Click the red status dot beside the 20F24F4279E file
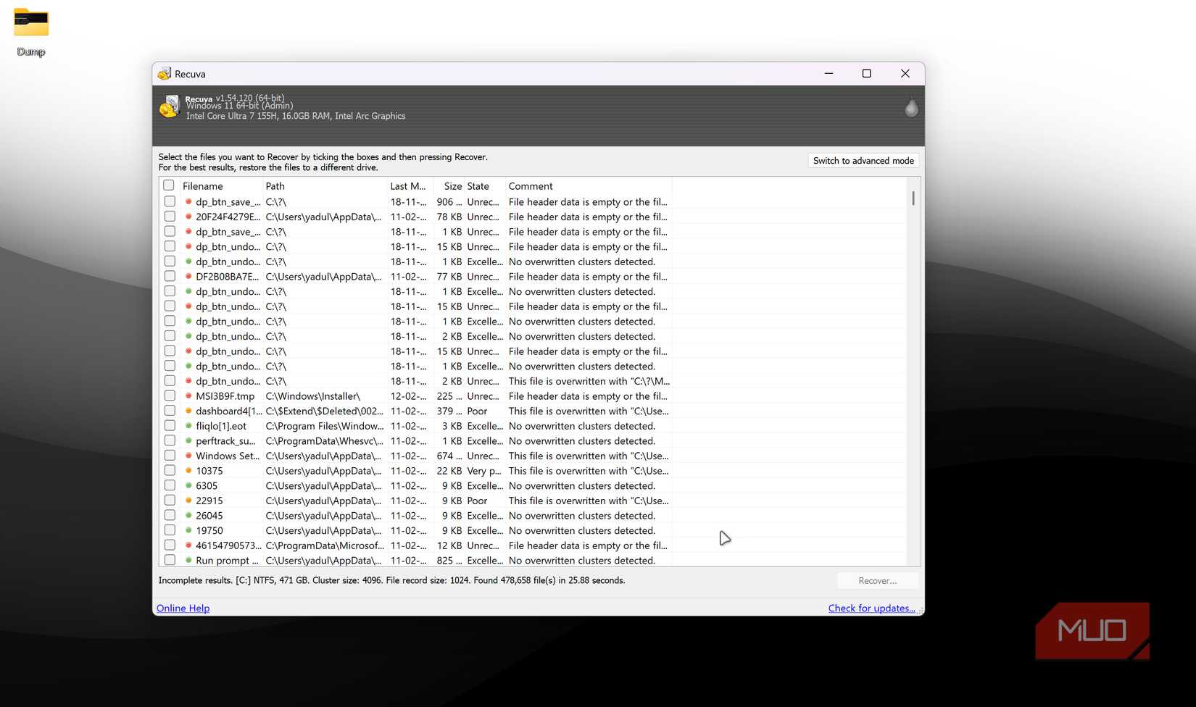The width and height of the screenshot is (1196, 707). pos(188,217)
